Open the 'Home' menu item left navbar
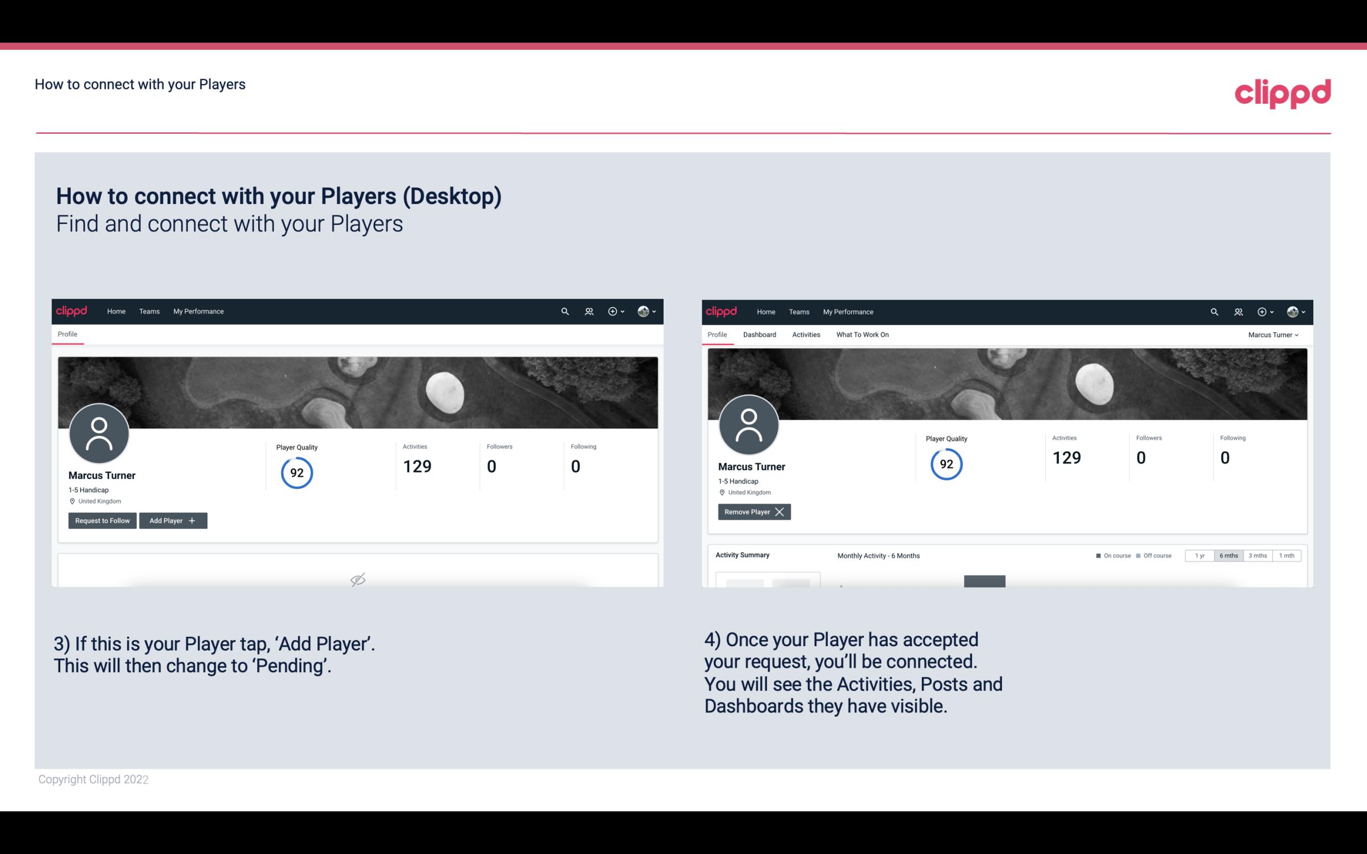 (x=115, y=311)
